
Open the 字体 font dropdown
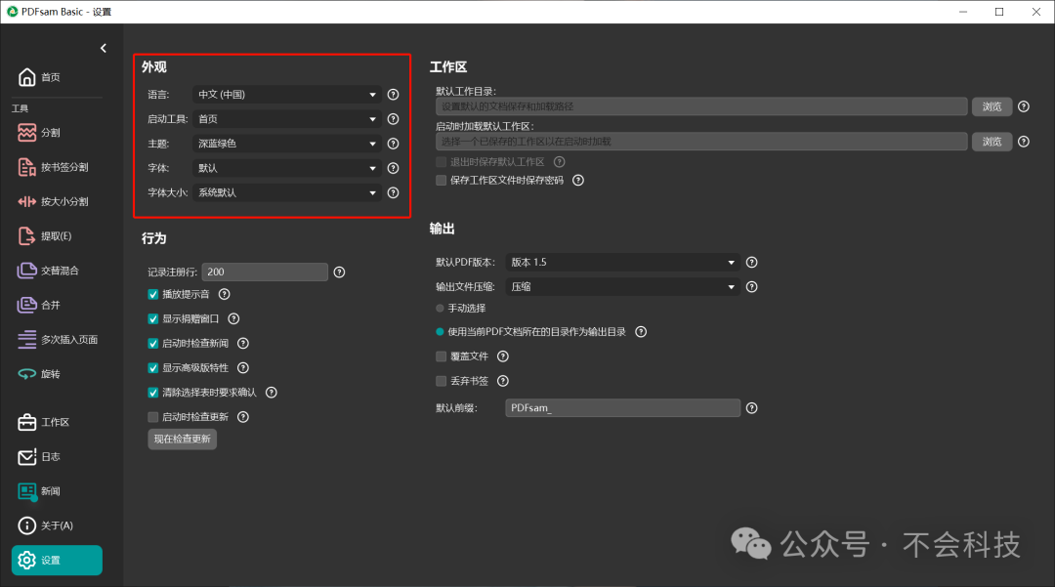click(287, 168)
